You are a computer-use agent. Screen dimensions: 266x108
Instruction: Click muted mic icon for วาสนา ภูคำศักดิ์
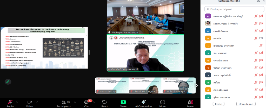pos(256,75)
